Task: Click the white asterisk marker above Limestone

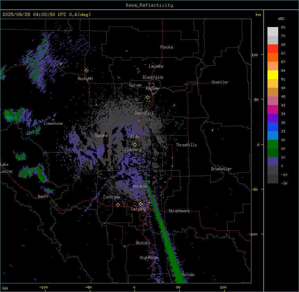Action: [x=53, y=120]
